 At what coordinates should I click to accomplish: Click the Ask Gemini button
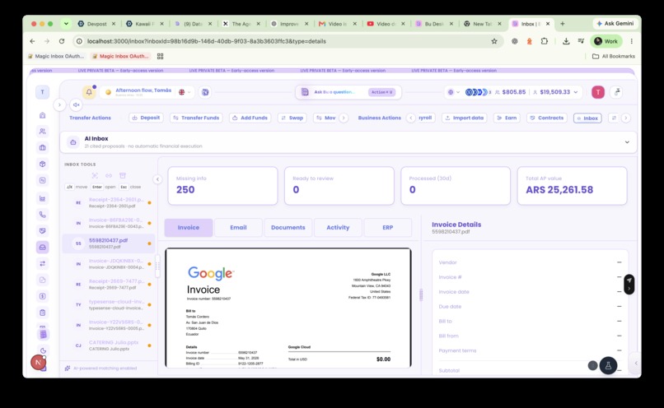[x=615, y=24]
